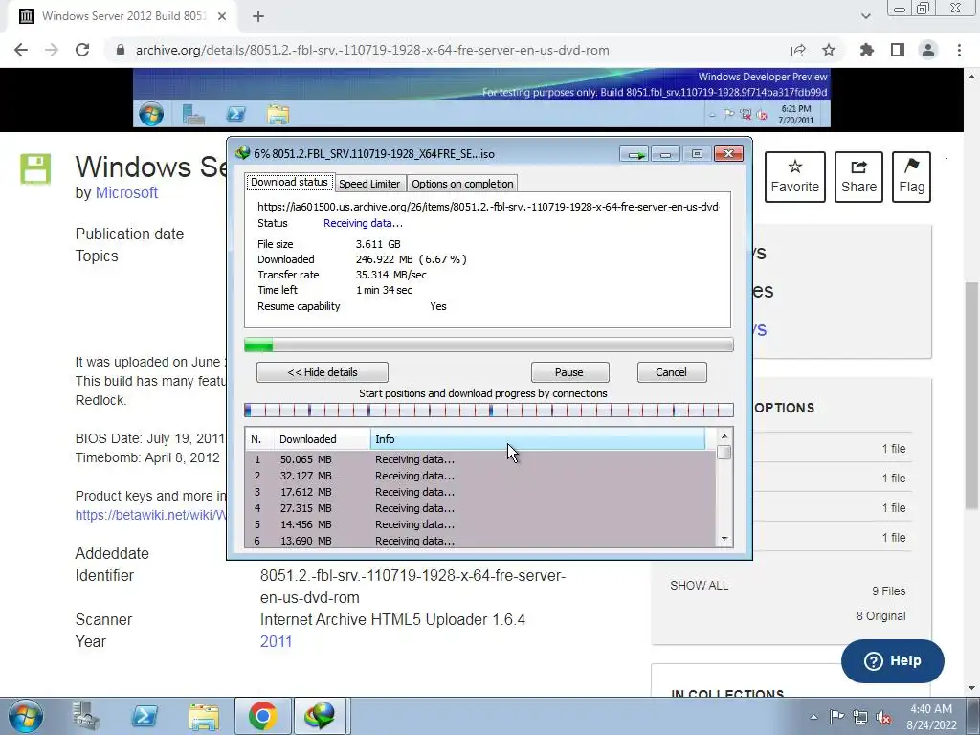Open Chrome profile avatar
This screenshot has width=980, height=735.
coord(928,50)
